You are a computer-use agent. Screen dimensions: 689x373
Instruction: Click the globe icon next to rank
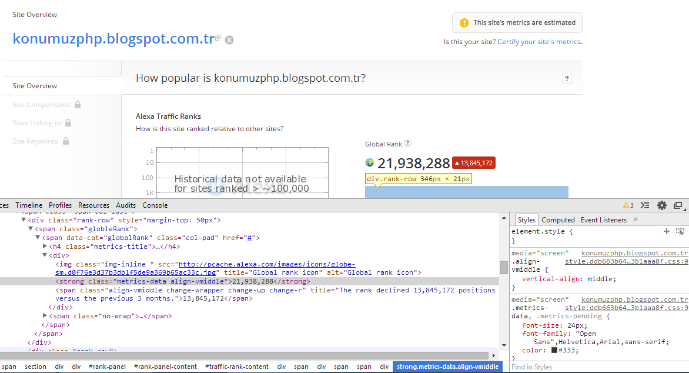click(x=370, y=163)
